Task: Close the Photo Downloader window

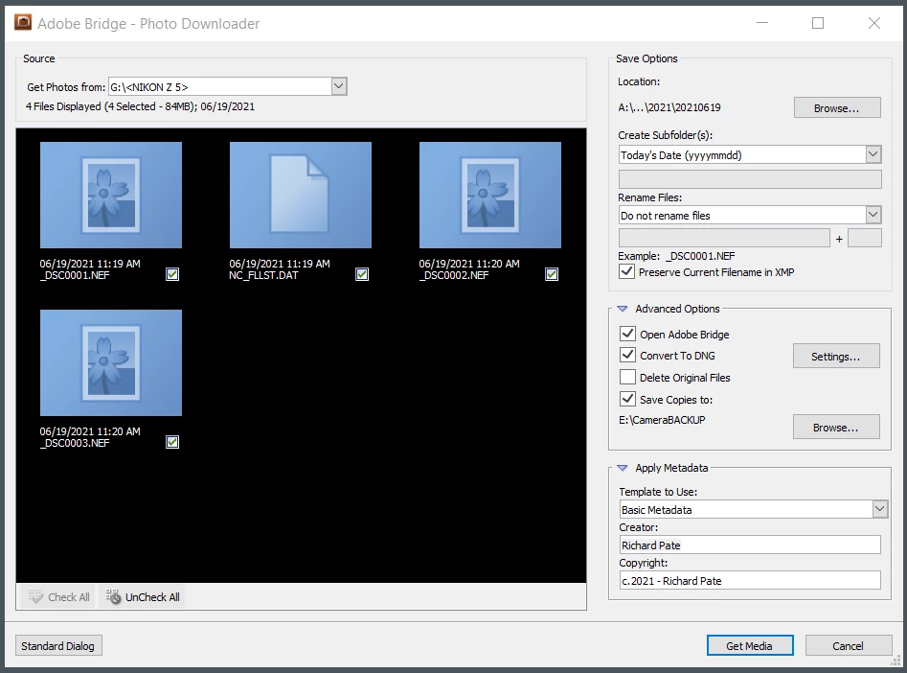Action: pyautogui.click(x=874, y=23)
